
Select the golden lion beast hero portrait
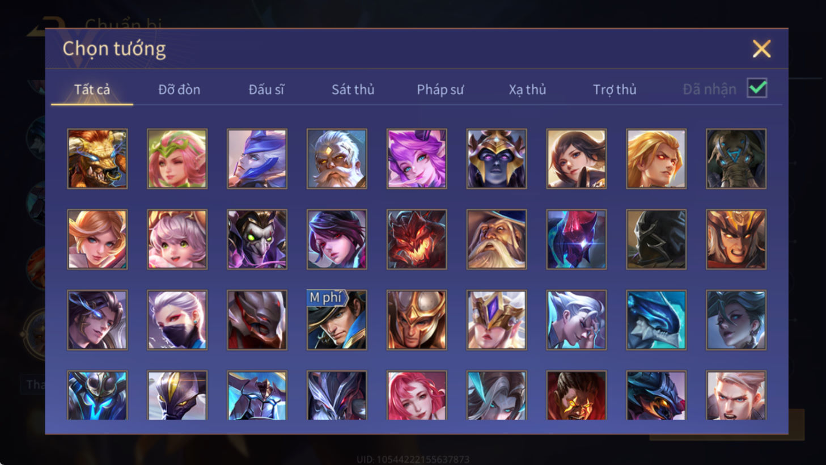pyautogui.click(x=98, y=159)
